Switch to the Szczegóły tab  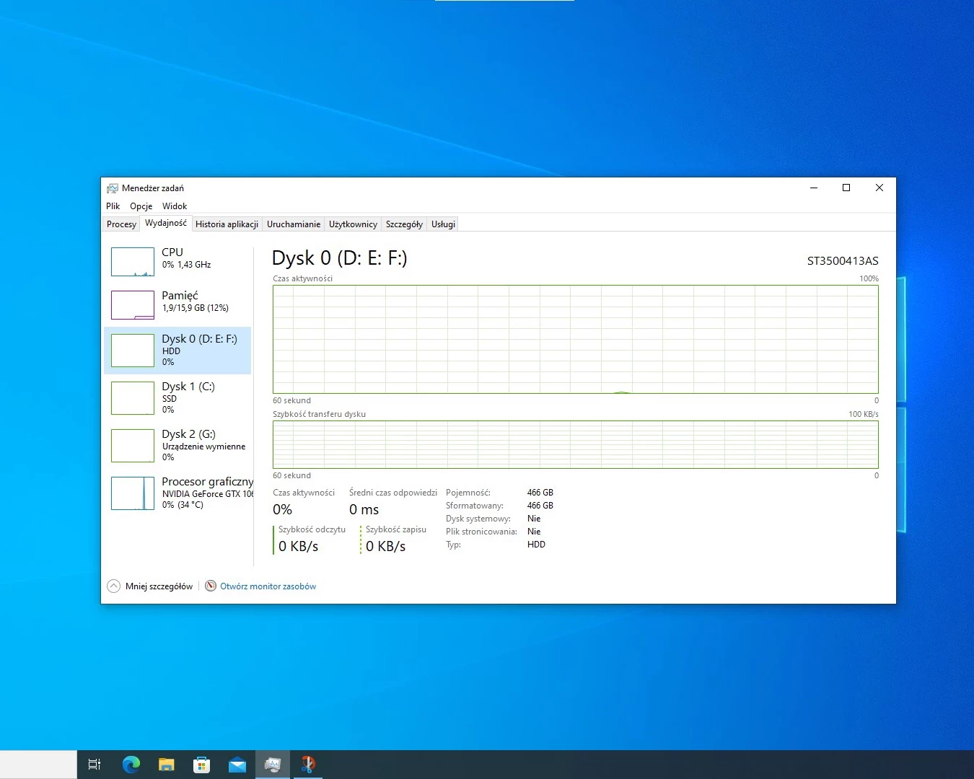click(x=404, y=224)
